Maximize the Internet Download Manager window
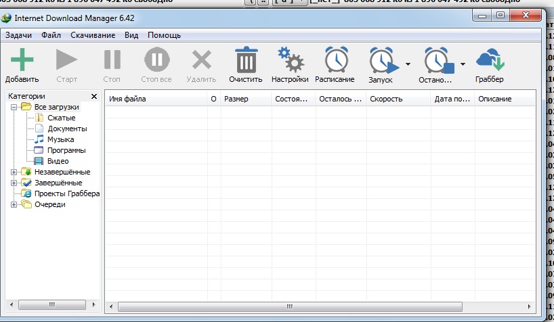The image size is (554, 322). pos(500,15)
